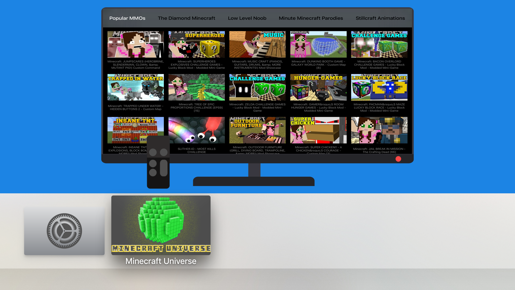
Task: Click the 'Minecraft: DUNKING BOOTH GAME' title text
Action: pyautogui.click(x=318, y=65)
